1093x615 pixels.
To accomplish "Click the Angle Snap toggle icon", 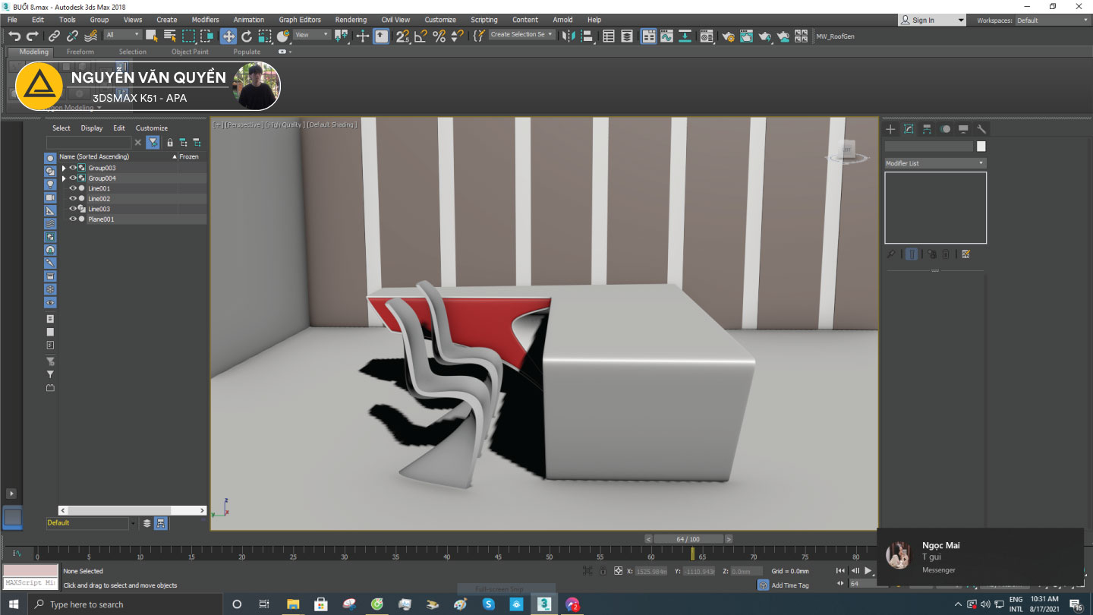I will click(x=421, y=36).
